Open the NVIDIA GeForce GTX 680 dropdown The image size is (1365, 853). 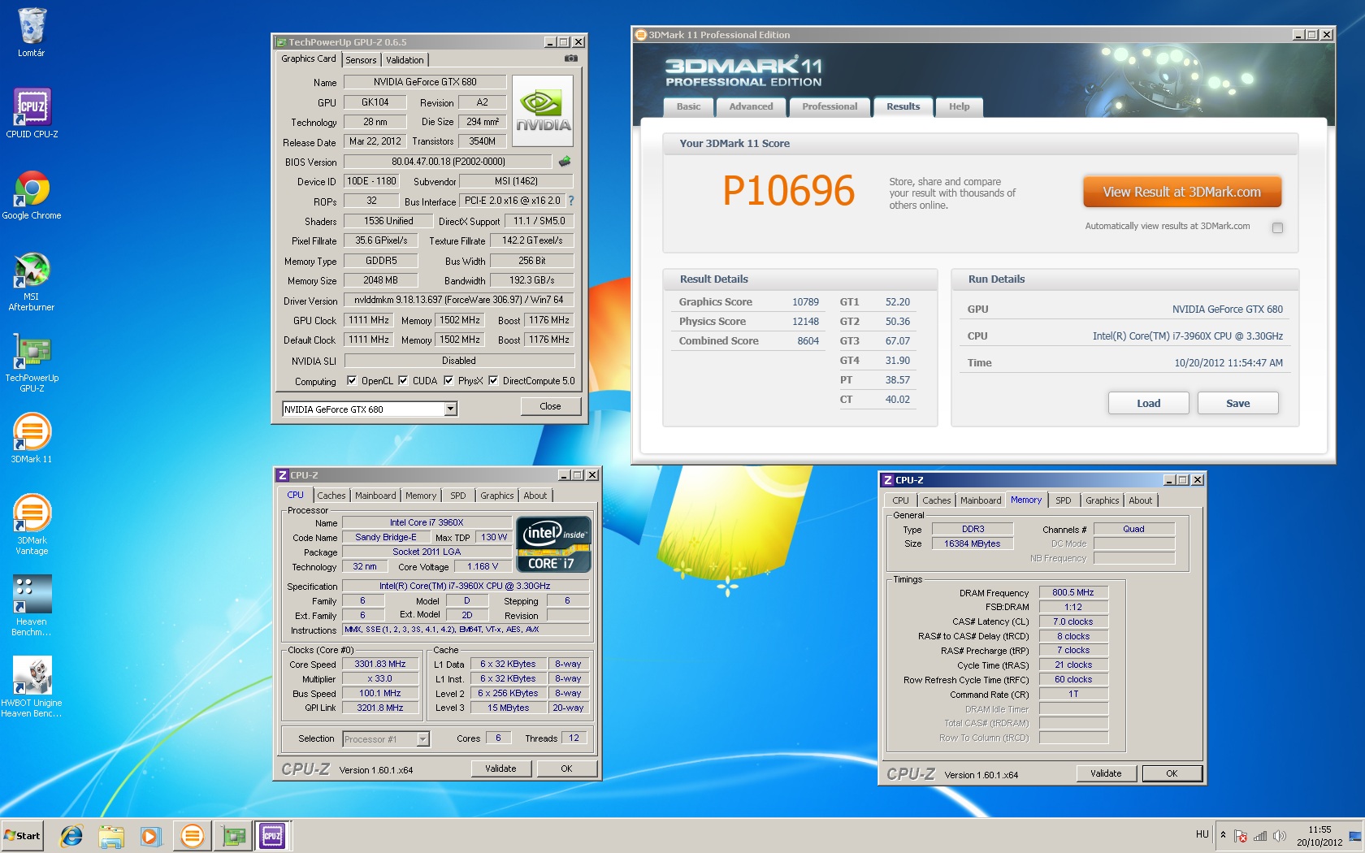[x=451, y=409]
